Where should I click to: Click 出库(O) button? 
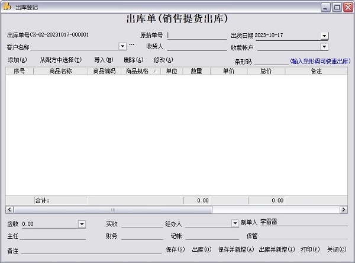click(202, 249)
